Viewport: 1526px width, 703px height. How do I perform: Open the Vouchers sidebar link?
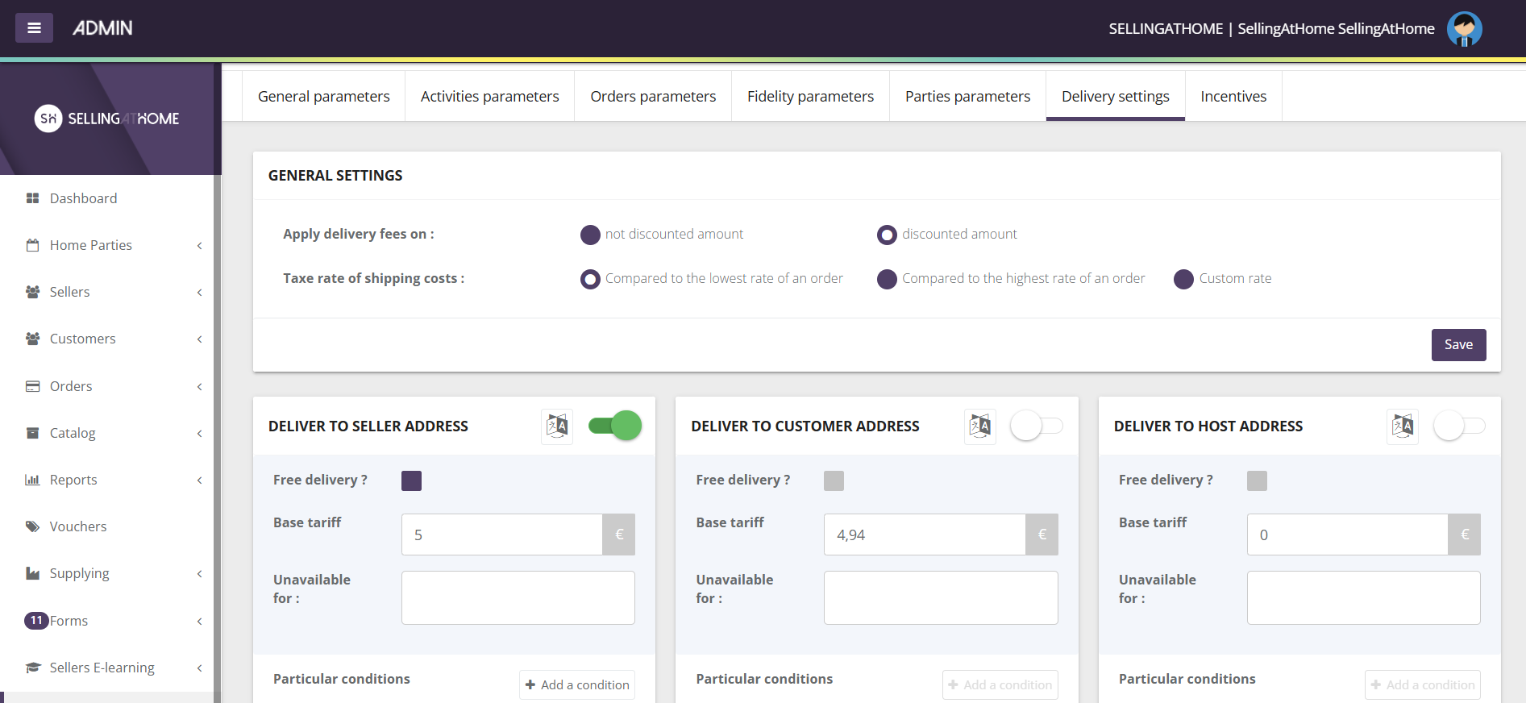[78, 526]
